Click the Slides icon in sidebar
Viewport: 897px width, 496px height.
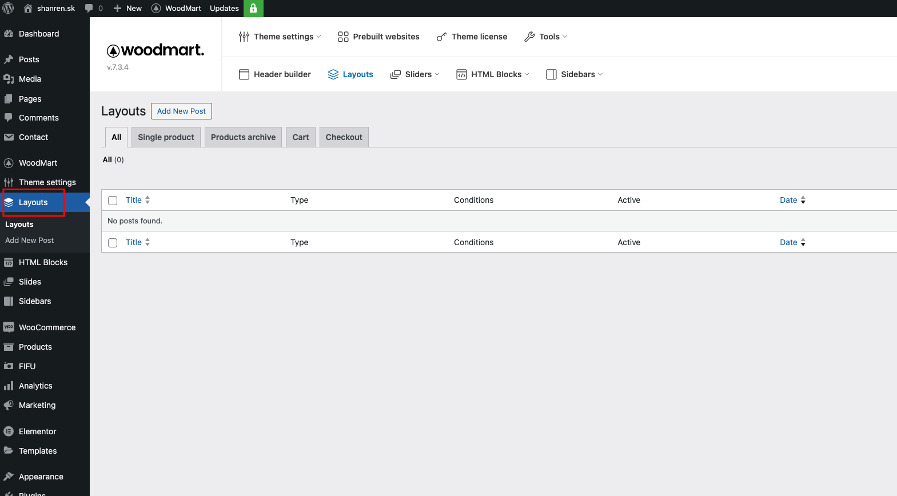pos(9,282)
